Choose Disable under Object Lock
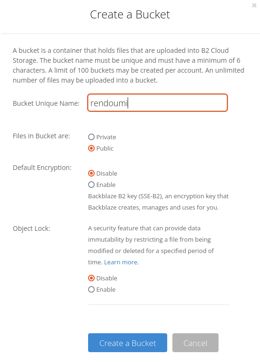The height and width of the screenshot is (363, 260). coord(91,278)
